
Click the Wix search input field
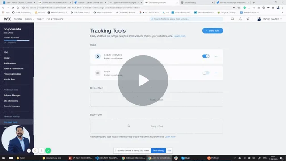pos(186,19)
